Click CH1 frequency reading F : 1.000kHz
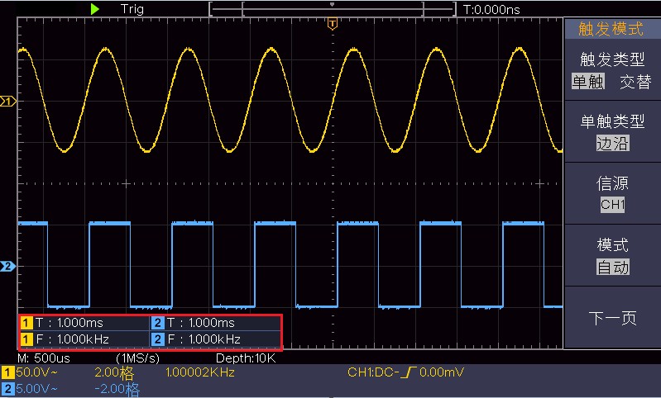This screenshot has height=398, width=661. point(73,339)
